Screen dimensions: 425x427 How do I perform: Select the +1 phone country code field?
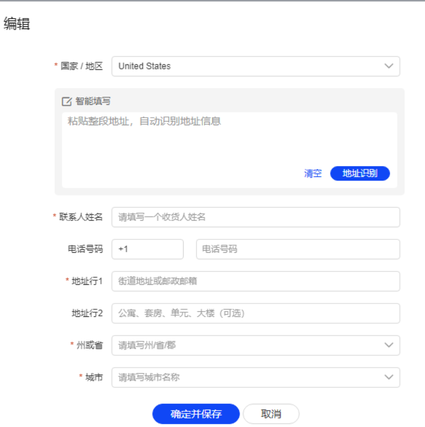click(x=147, y=249)
